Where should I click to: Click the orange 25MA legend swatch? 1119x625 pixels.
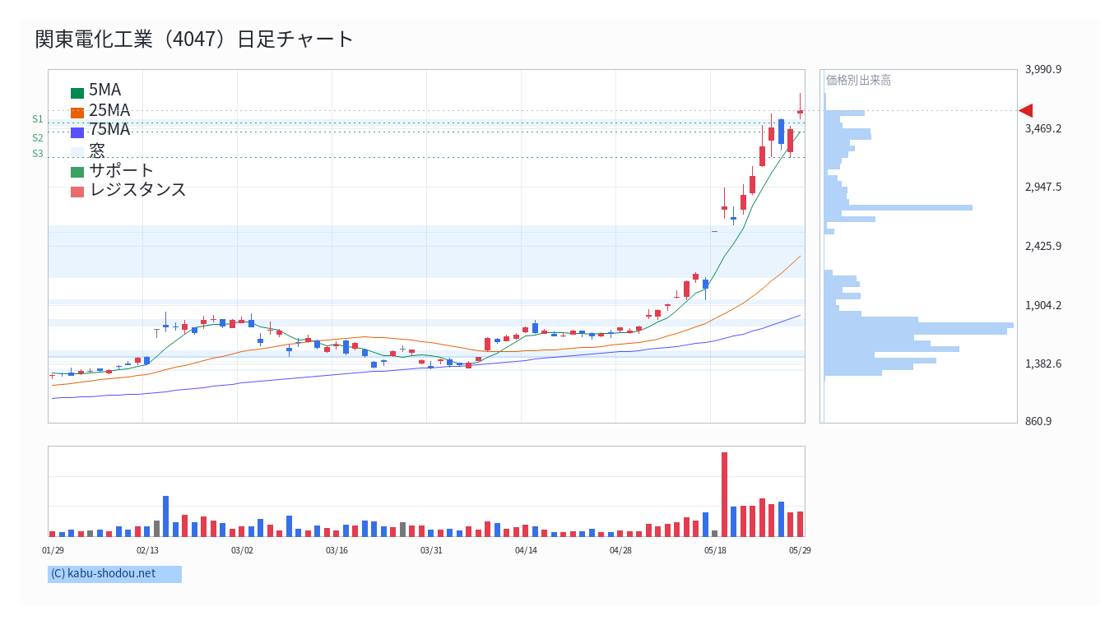coord(77,113)
